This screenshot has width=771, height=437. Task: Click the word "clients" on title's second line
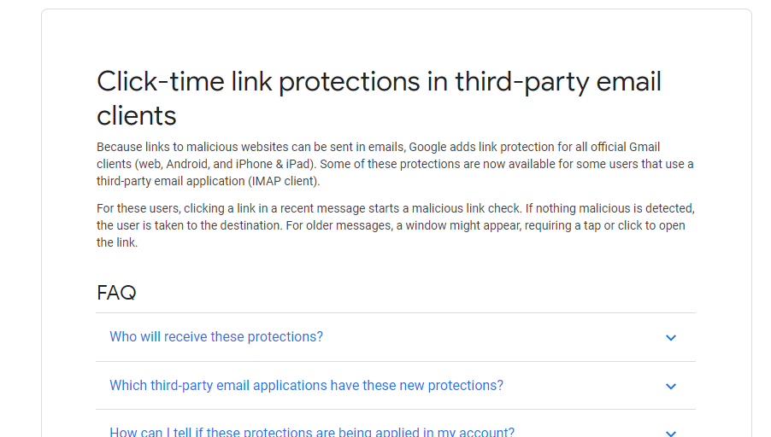tap(136, 116)
